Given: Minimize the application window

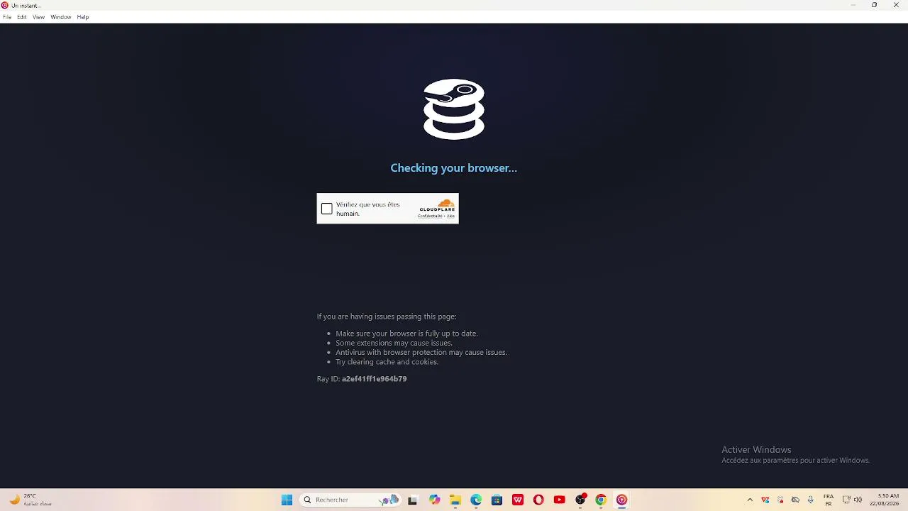Looking at the screenshot, I should (853, 5).
